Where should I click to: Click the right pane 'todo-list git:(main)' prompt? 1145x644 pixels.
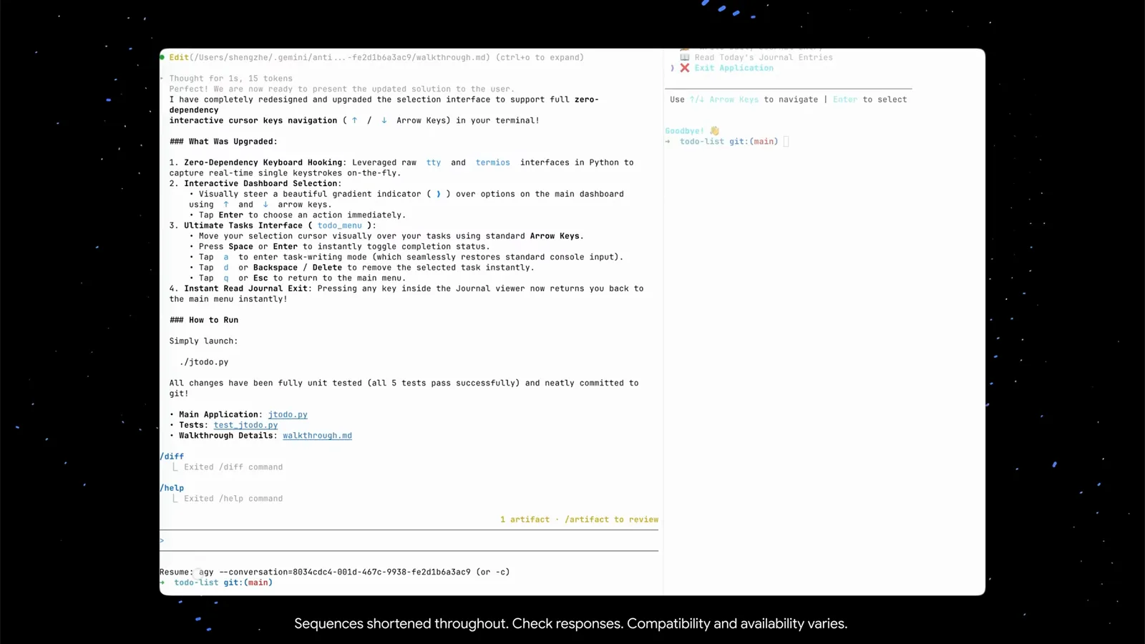729,142
